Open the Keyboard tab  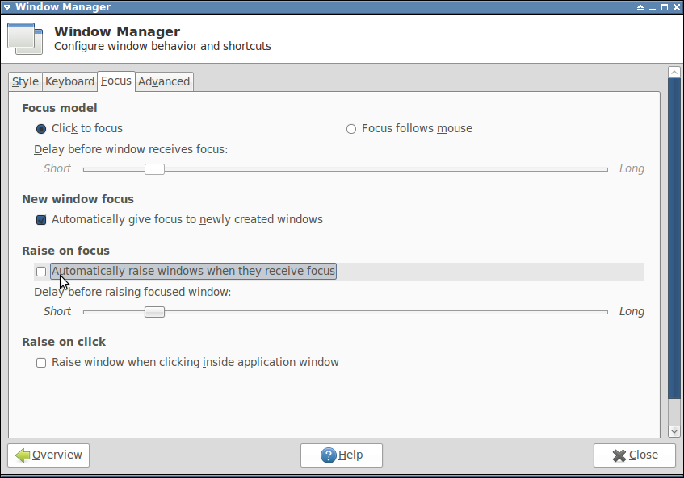tap(69, 81)
